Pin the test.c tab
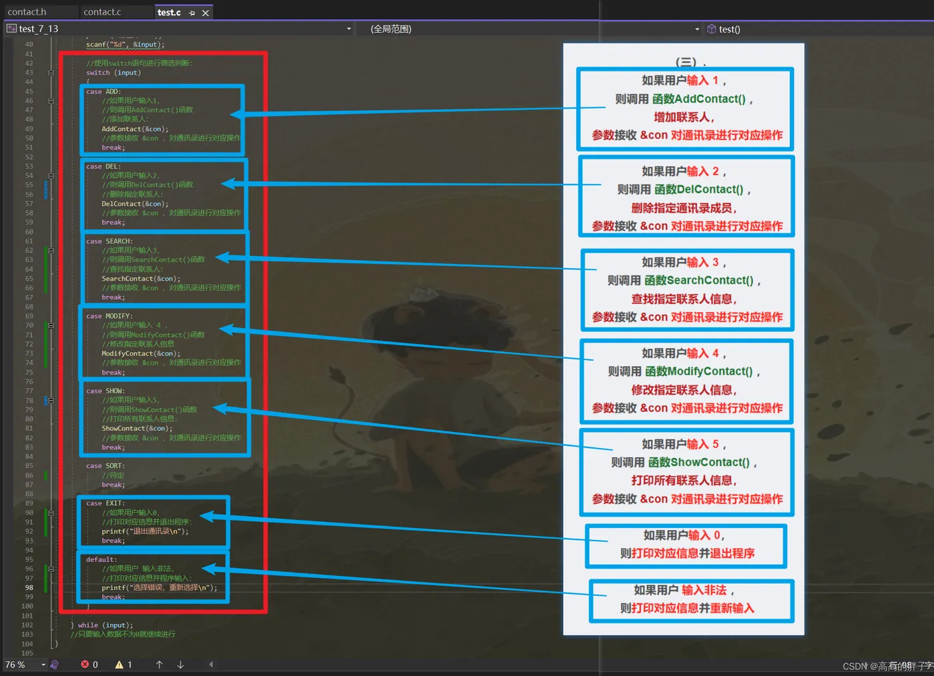This screenshot has width=934, height=676. click(x=192, y=13)
